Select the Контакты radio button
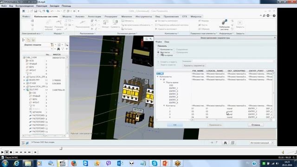Screen dimensions: 297x167 point(158,52)
